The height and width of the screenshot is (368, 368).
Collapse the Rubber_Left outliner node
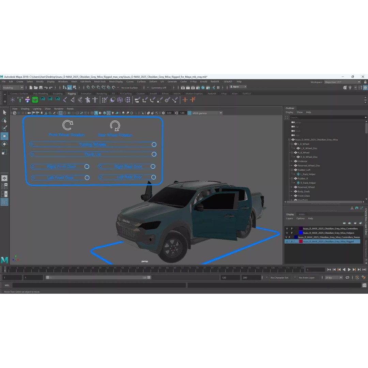coord(292,170)
